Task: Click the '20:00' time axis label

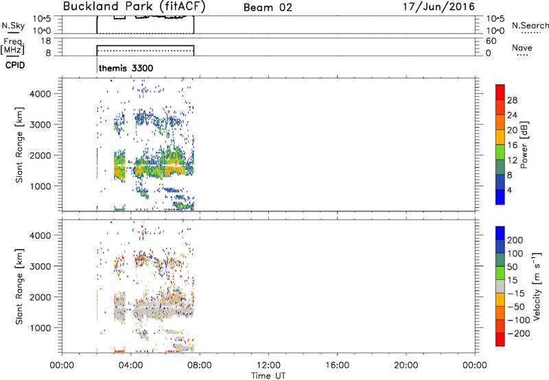Action: tap(406, 366)
